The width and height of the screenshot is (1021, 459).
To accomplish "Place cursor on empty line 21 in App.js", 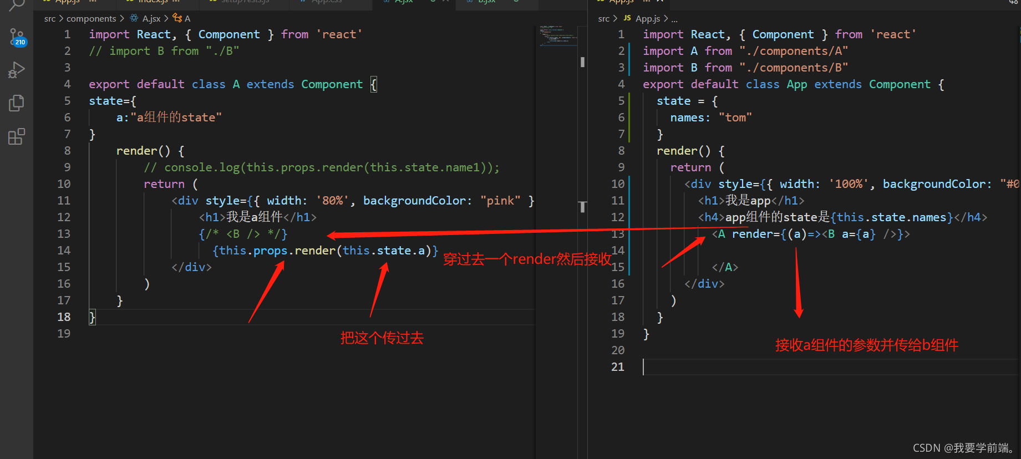I will point(829,367).
